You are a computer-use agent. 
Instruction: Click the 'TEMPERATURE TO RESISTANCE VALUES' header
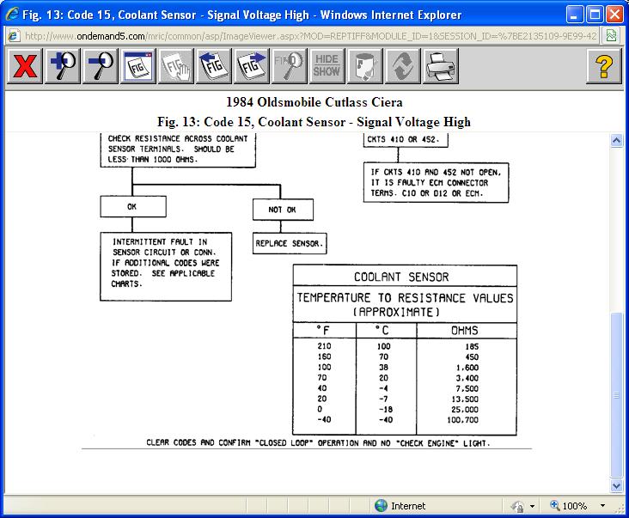tap(405, 298)
